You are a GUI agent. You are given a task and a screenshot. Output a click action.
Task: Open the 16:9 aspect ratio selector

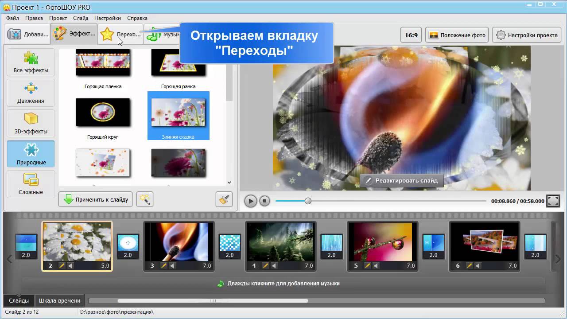click(x=411, y=35)
